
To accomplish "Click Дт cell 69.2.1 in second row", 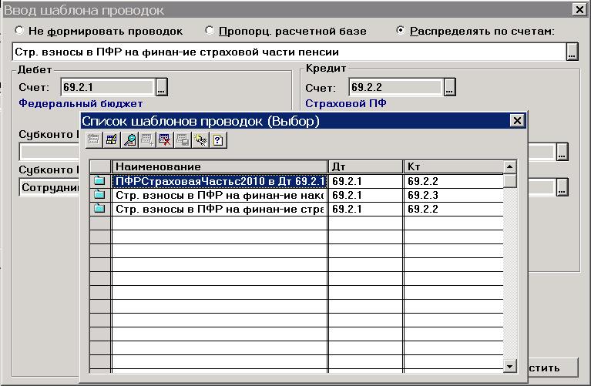I will [365, 195].
